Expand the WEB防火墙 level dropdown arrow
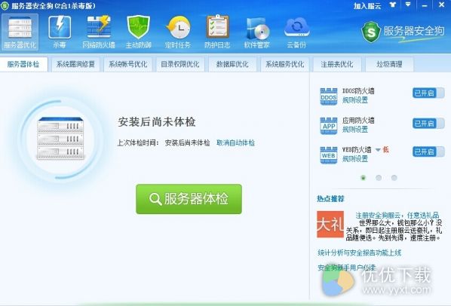Viewport: 451px width, 306px height. pos(378,150)
